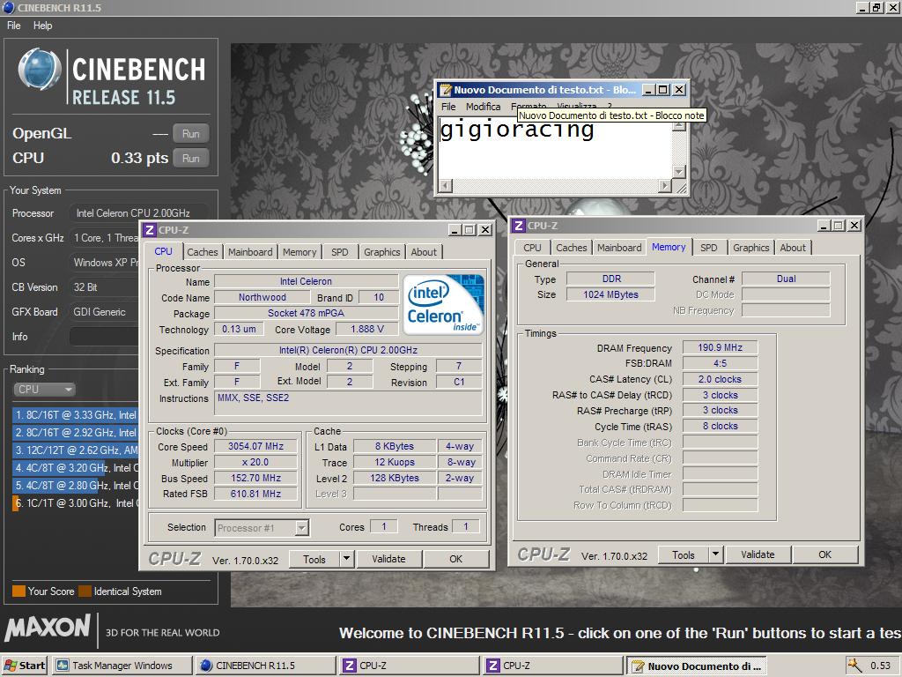Viewport: 902px width, 677px height.
Task: Select Nuovo Documento di taskbar button
Action: (697, 666)
